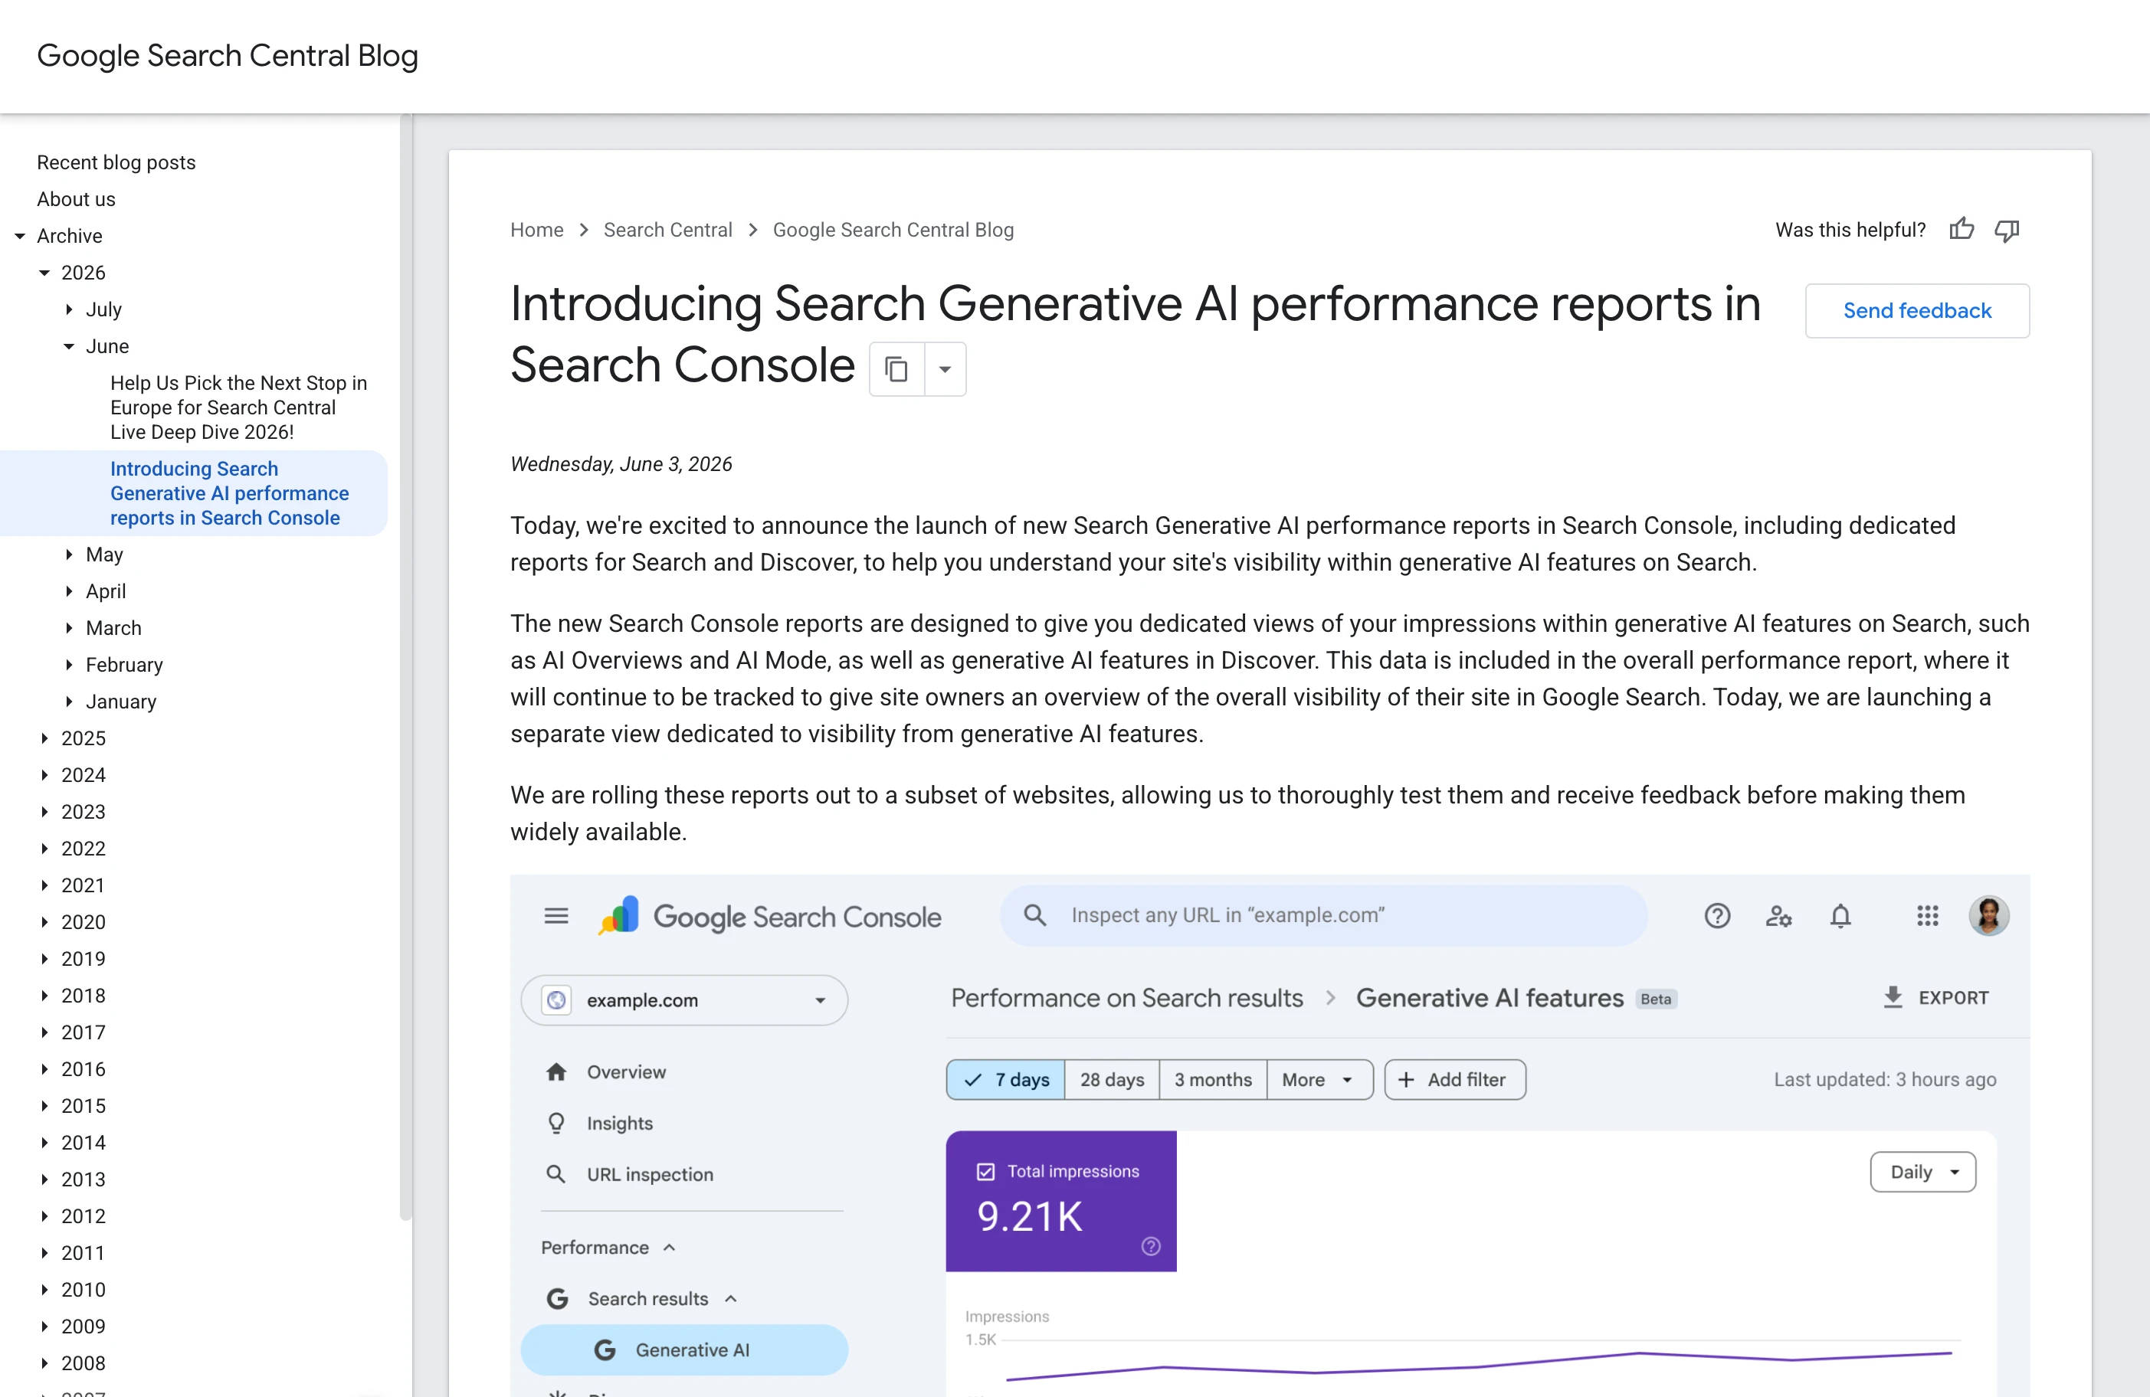
Task: Click the Google G icon beside Generative AI
Action: pyautogui.click(x=605, y=1350)
